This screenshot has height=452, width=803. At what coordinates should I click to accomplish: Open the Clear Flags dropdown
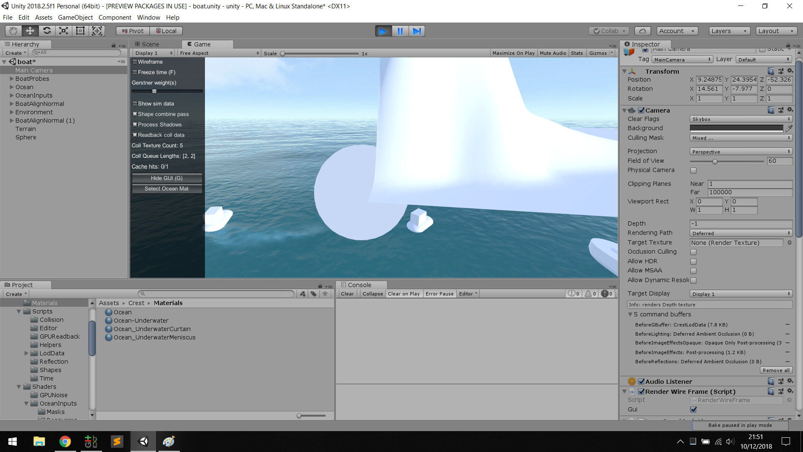tap(740, 119)
